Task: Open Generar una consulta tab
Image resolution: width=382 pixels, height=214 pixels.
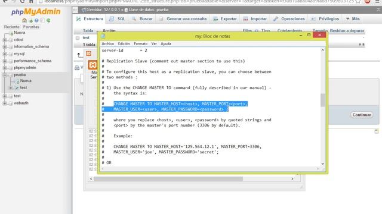Action: (183, 19)
